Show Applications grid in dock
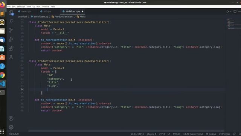Image resolution: width=241 pixels, height=136 pixels. tap(2, 131)
